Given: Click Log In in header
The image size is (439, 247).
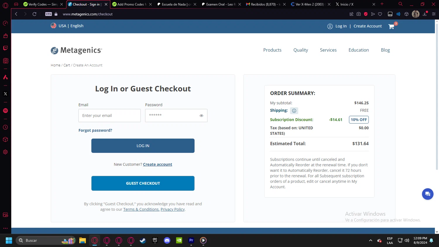Looking at the screenshot, I should [341, 26].
